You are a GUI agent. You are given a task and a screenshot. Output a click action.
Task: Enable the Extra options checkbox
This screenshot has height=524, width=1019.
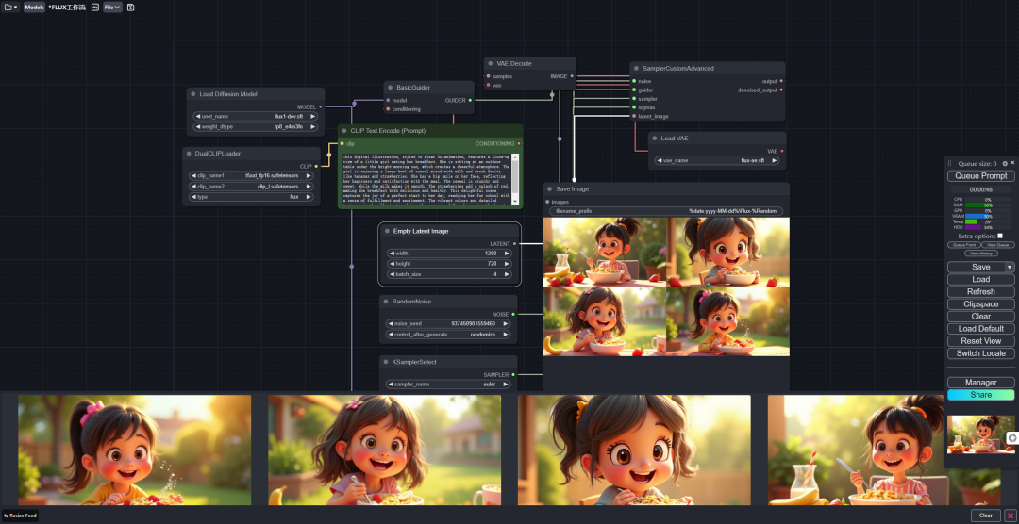pos(1000,236)
